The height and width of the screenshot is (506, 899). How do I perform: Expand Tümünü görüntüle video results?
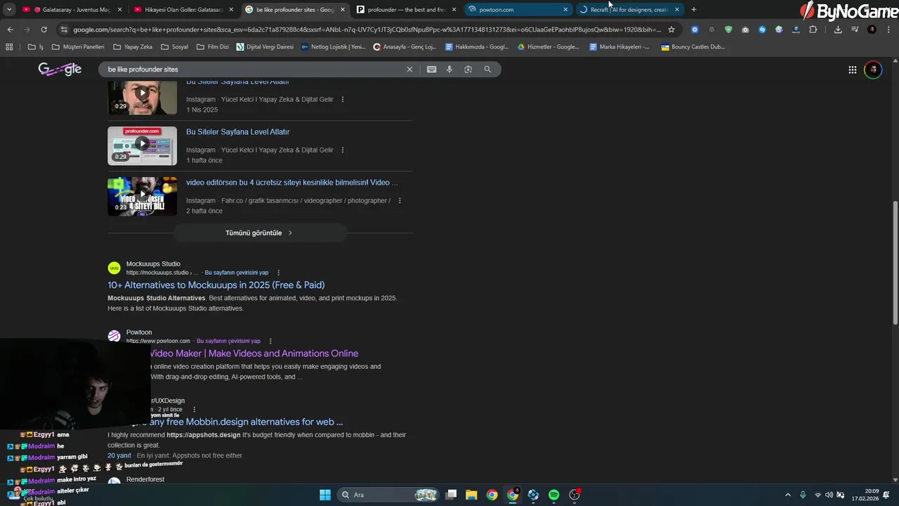260,233
